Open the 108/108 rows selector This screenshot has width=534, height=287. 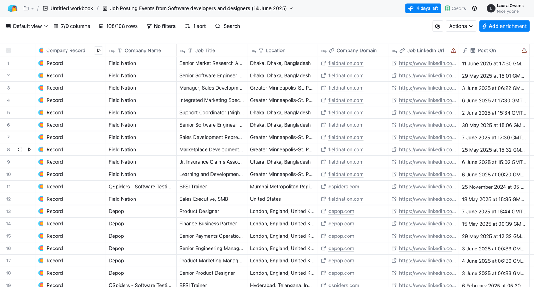[118, 26]
